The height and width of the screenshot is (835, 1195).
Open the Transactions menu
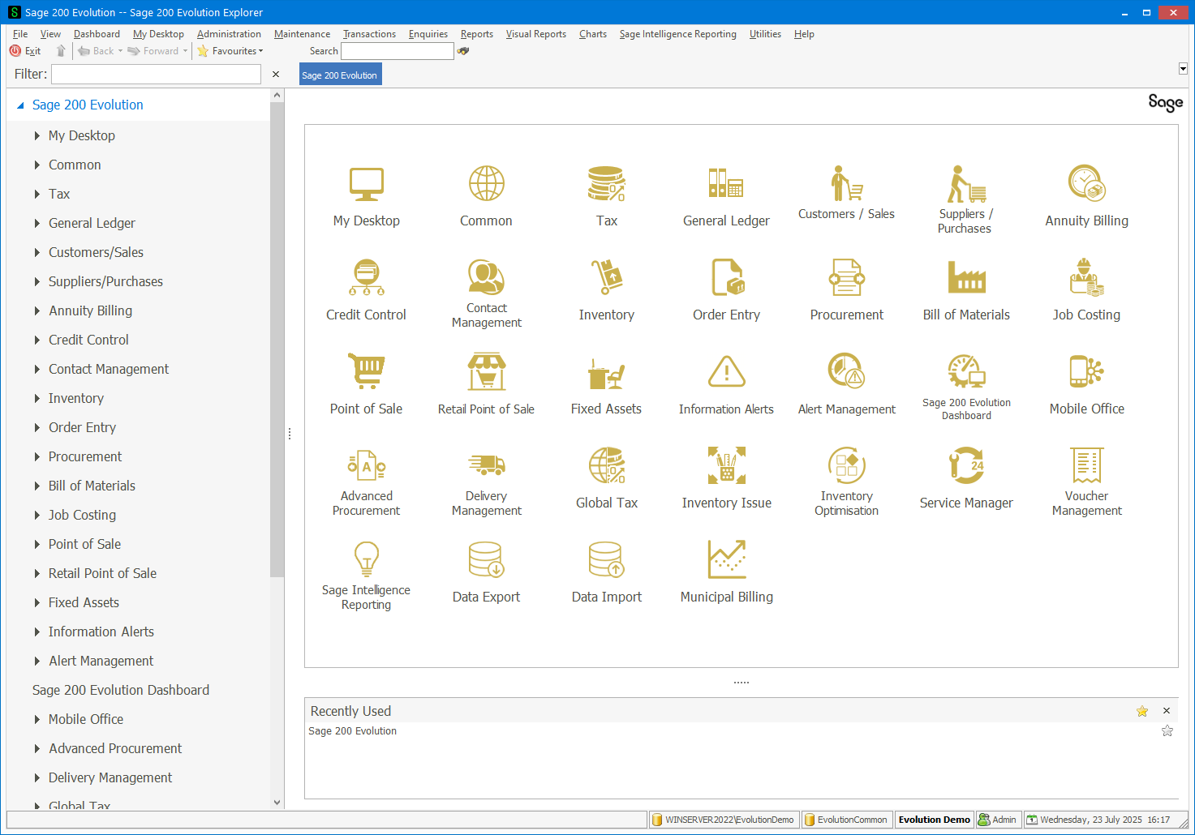pyautogui.click(x=369, y=34)
